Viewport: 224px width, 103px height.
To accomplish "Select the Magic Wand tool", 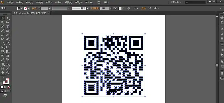I will coord(3,22).
